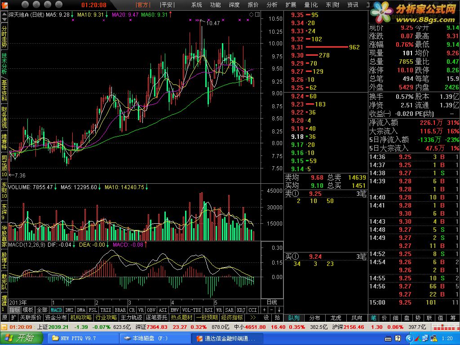
Task: Click the 拾 button in bottom bar
Action: click(x=277, y=318)
